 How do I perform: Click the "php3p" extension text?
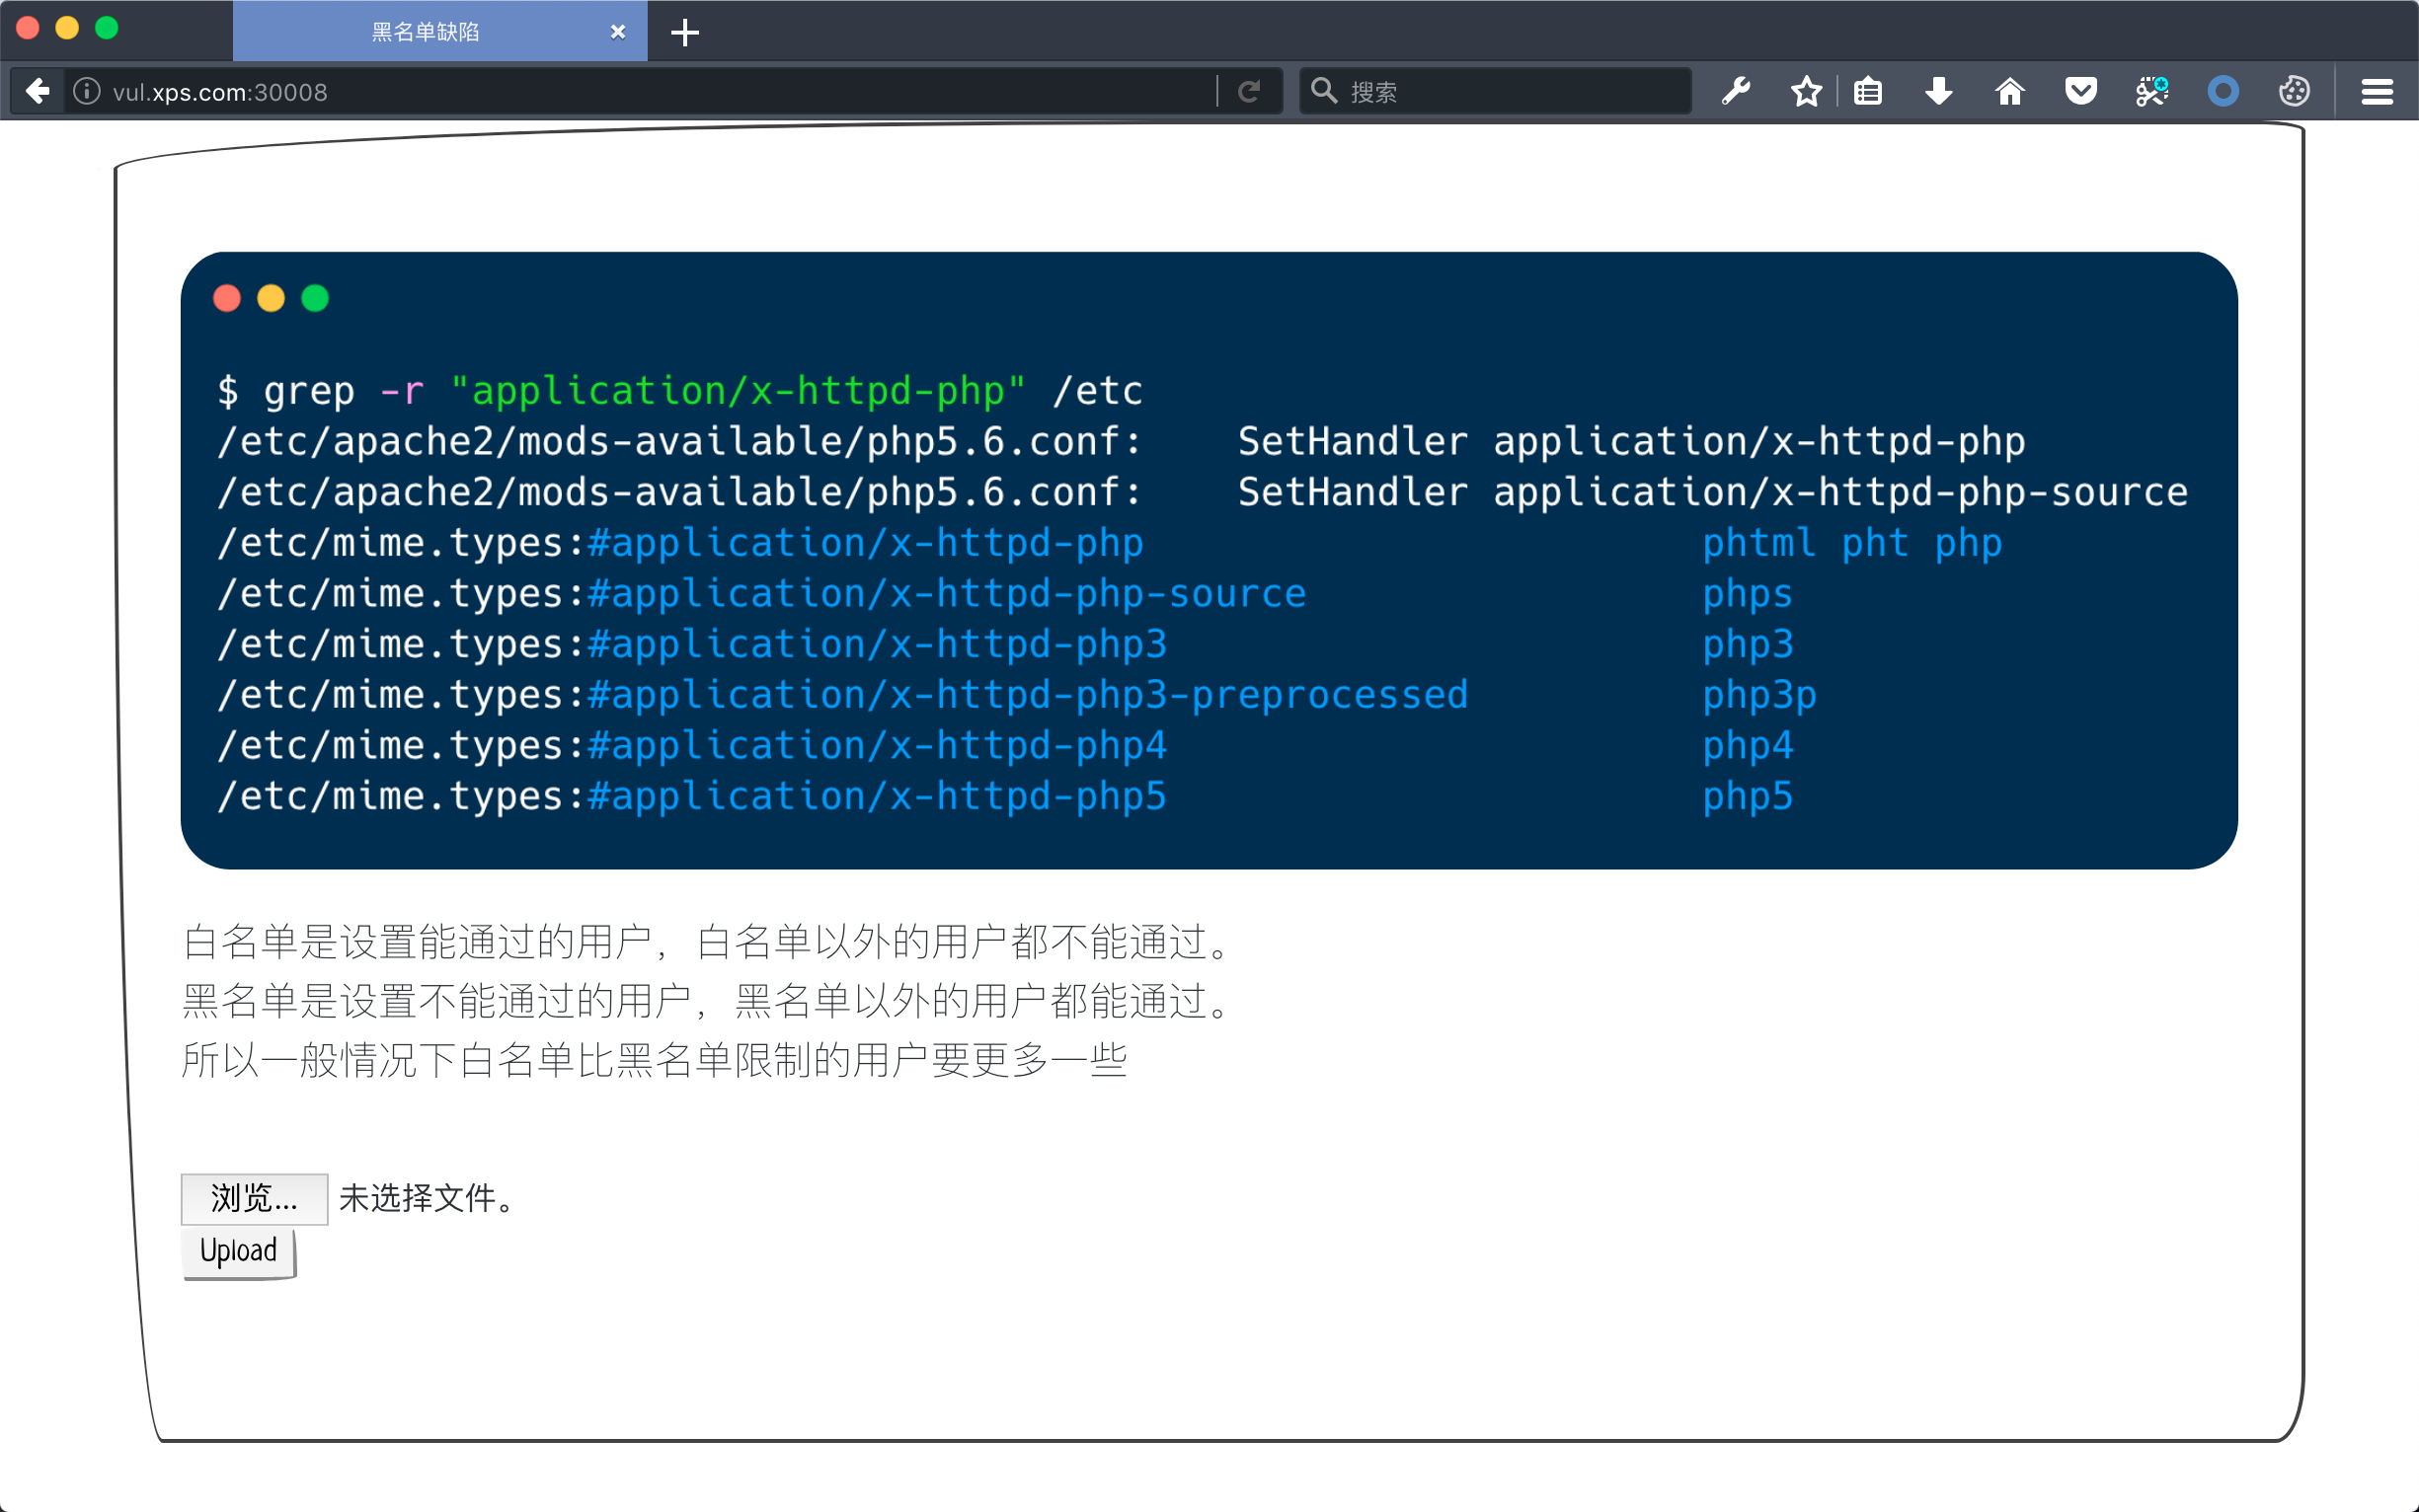(x=1758, y=695)
